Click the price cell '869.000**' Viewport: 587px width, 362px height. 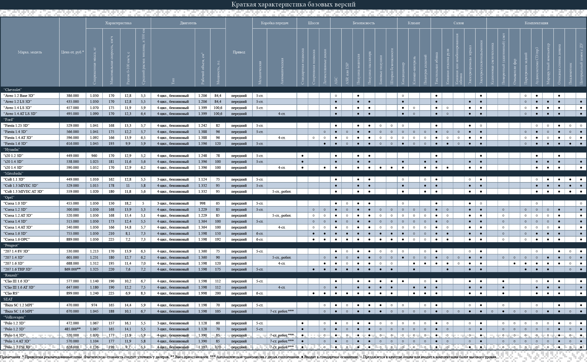click(73, 269)
